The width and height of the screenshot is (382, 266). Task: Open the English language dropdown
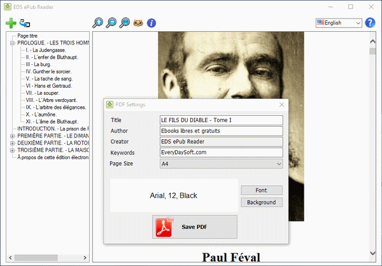[x=339, y=23]
